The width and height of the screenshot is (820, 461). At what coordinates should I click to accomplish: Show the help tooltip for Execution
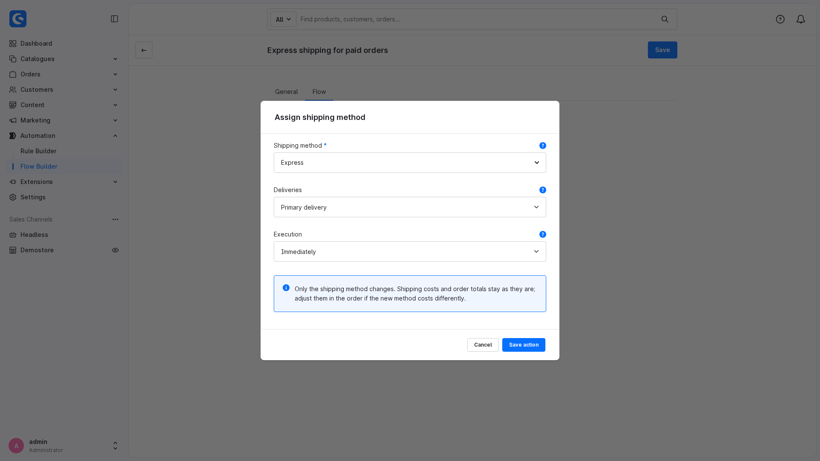coord(543,234)
